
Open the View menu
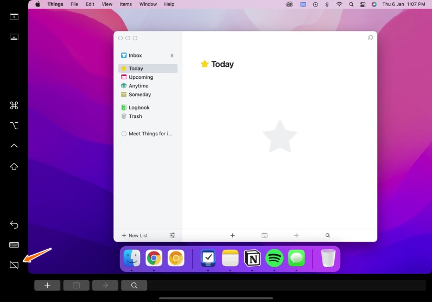coord(107,4)
